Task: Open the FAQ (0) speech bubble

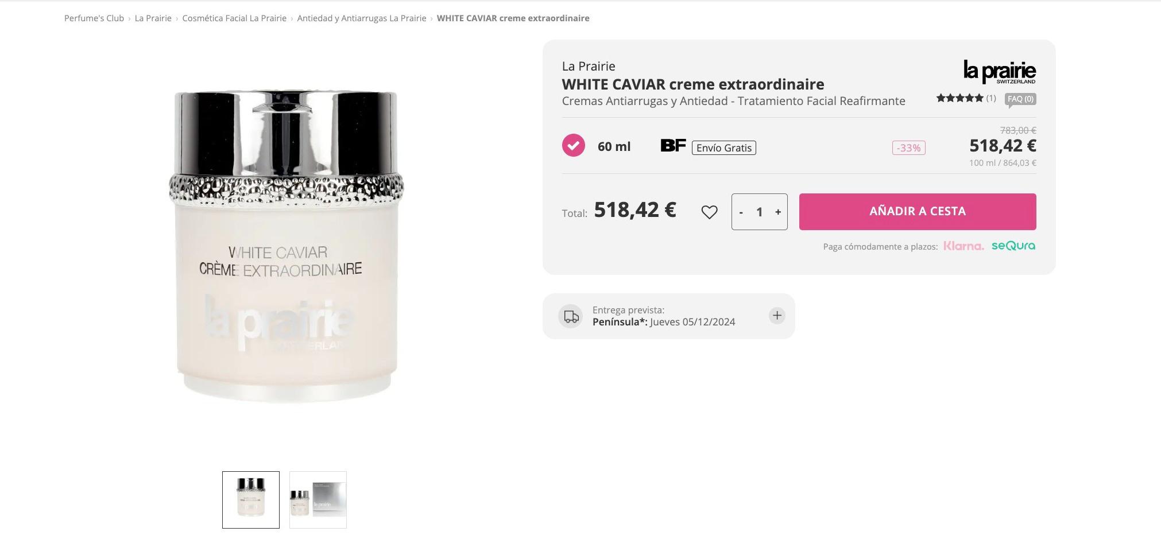Action: point(1020,100)
